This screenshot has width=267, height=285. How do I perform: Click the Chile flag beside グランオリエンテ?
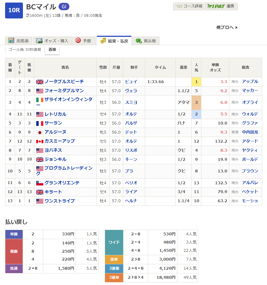click(40, 183)
